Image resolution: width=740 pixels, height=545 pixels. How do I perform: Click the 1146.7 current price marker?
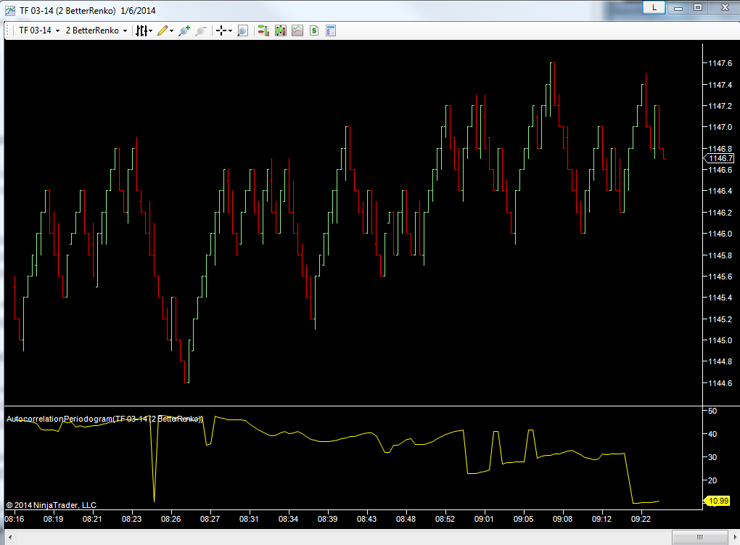coord(719,159)
